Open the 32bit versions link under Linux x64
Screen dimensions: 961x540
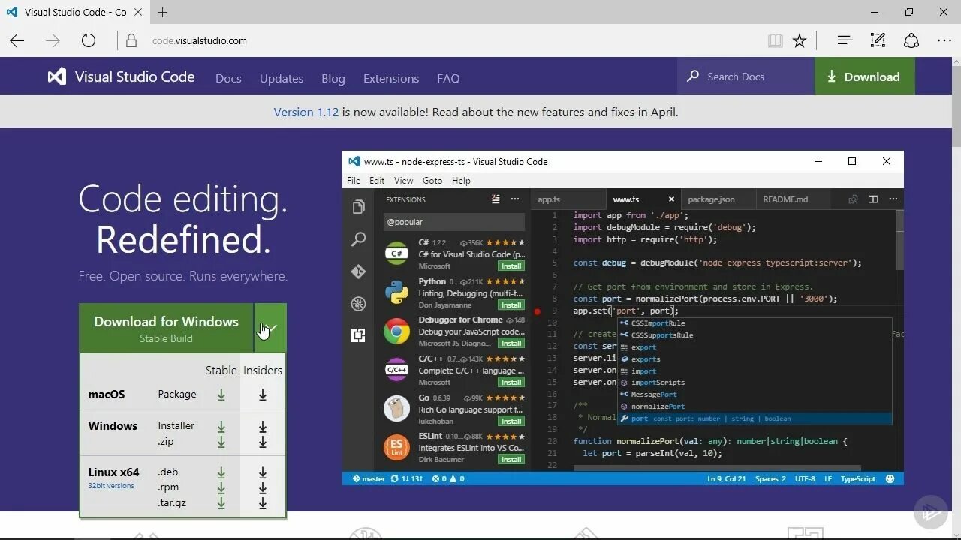coord(111,486)
